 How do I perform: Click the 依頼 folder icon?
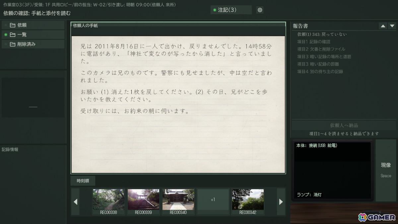coord(13,25)
